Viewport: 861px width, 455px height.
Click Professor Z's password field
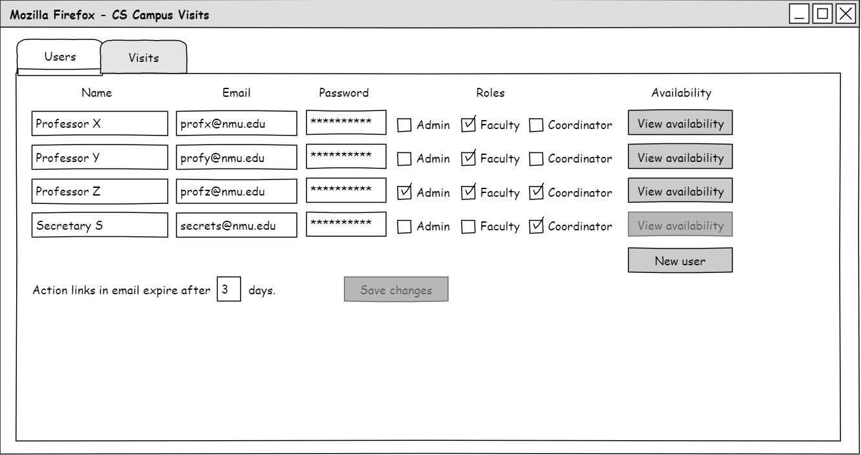(x=346, y=191)
